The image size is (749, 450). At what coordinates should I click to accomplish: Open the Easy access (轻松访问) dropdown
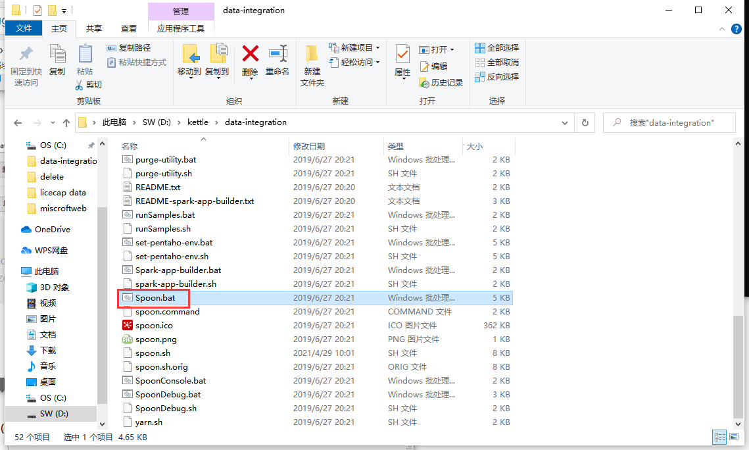[354, 62]
